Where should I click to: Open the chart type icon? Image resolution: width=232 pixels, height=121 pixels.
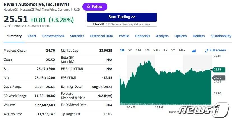[x=194, y=51]
